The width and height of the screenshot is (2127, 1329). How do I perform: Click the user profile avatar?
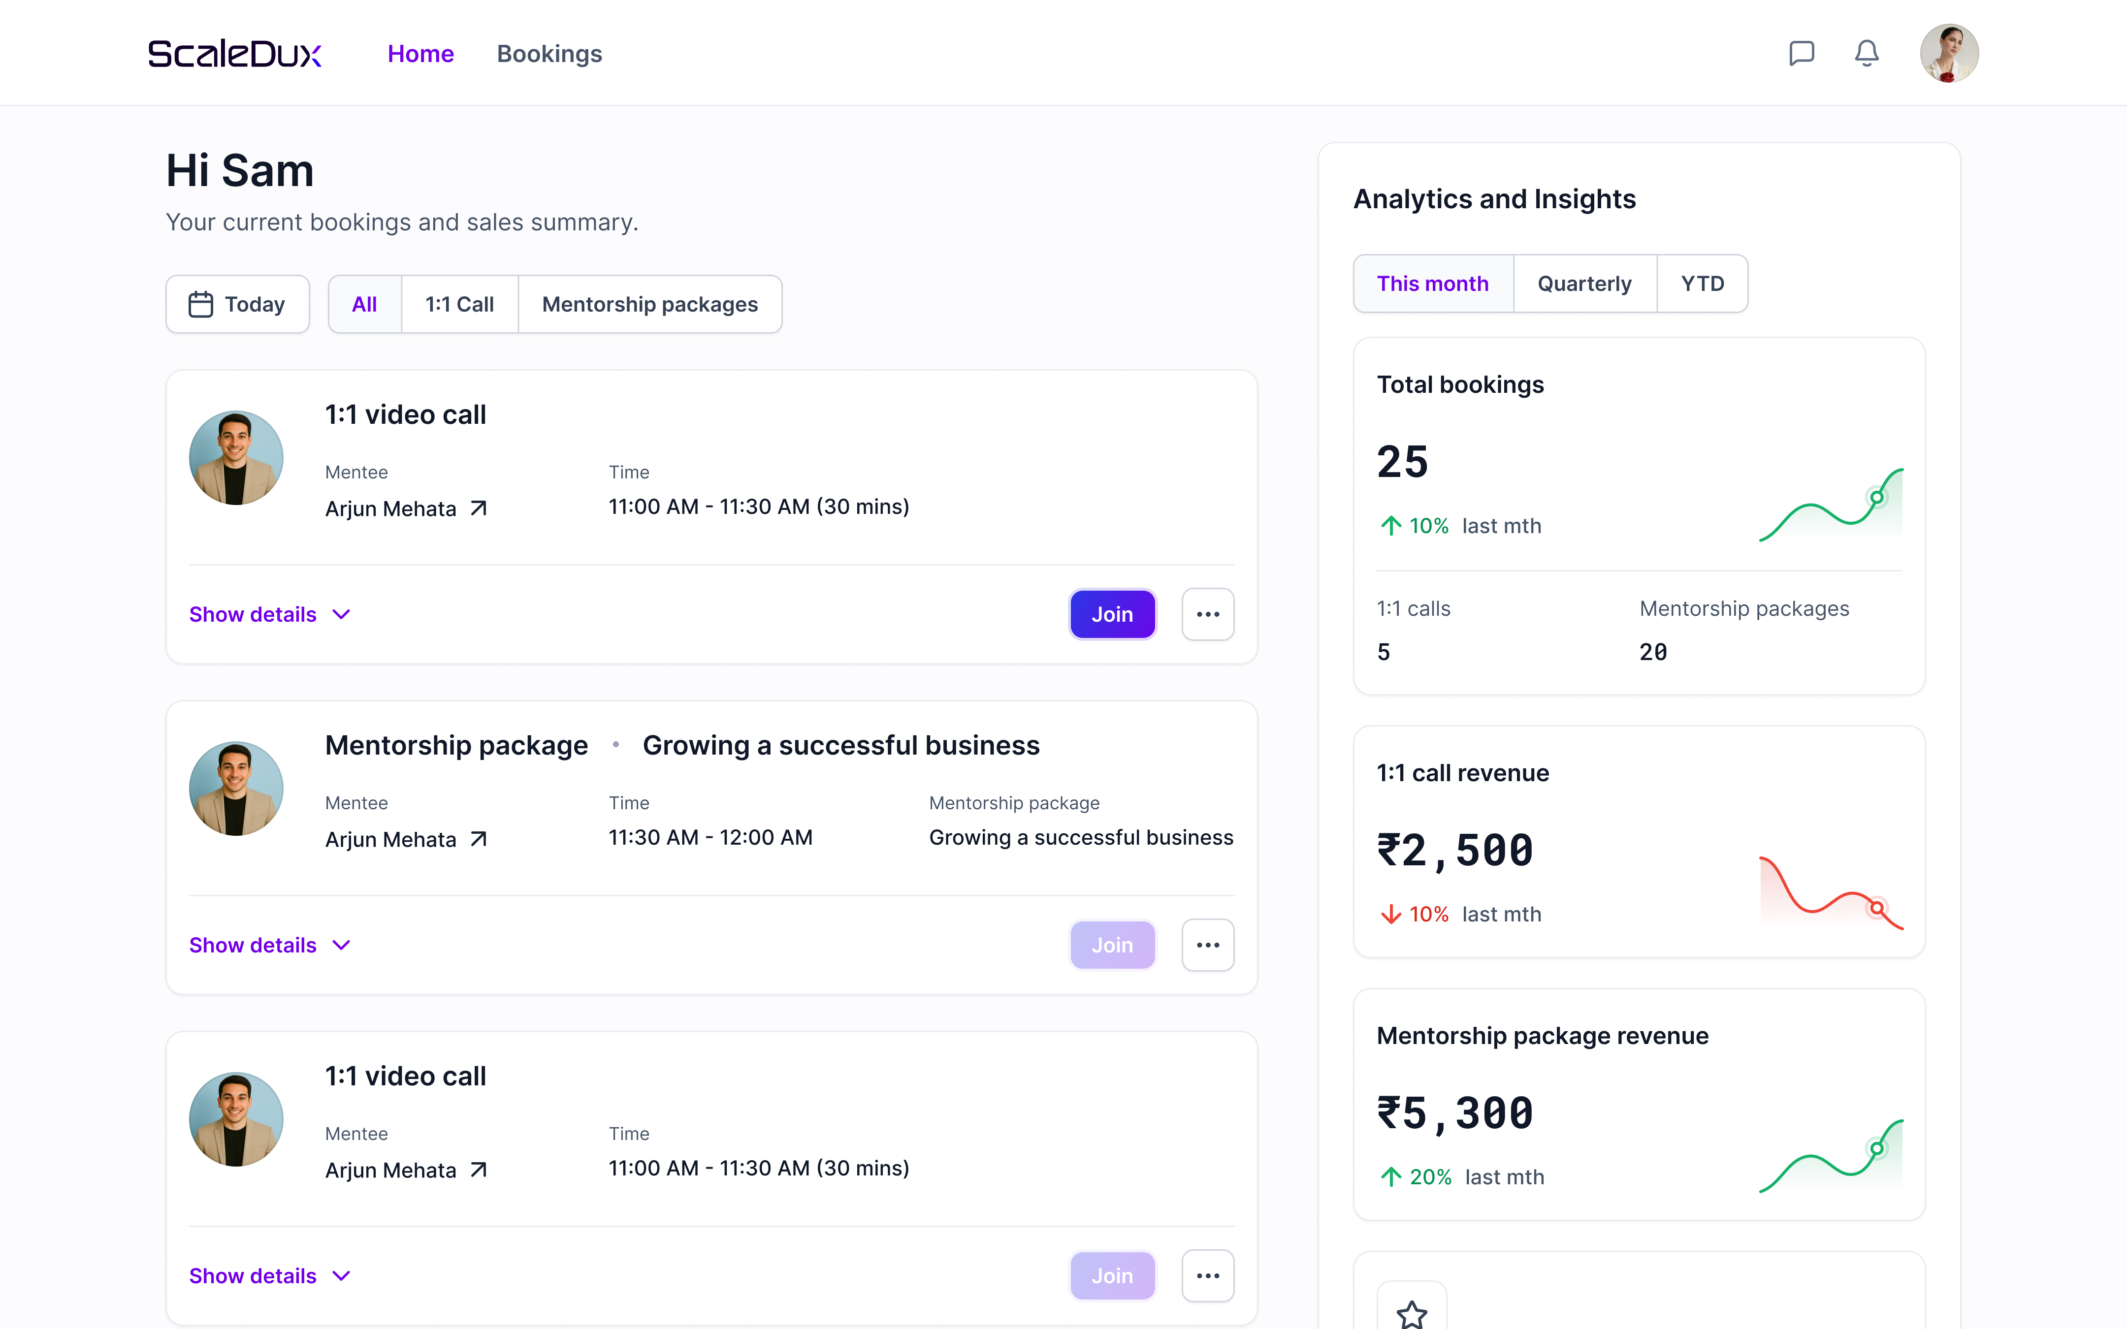click(x=1949, y=54)
